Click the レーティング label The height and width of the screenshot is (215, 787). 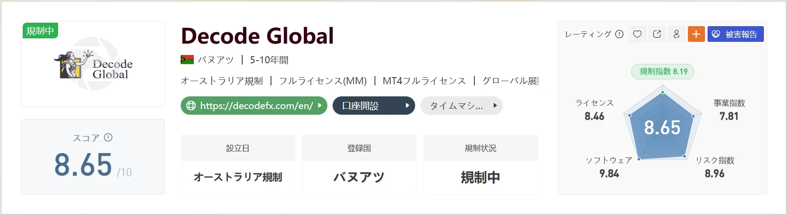(x=588, y=34)
